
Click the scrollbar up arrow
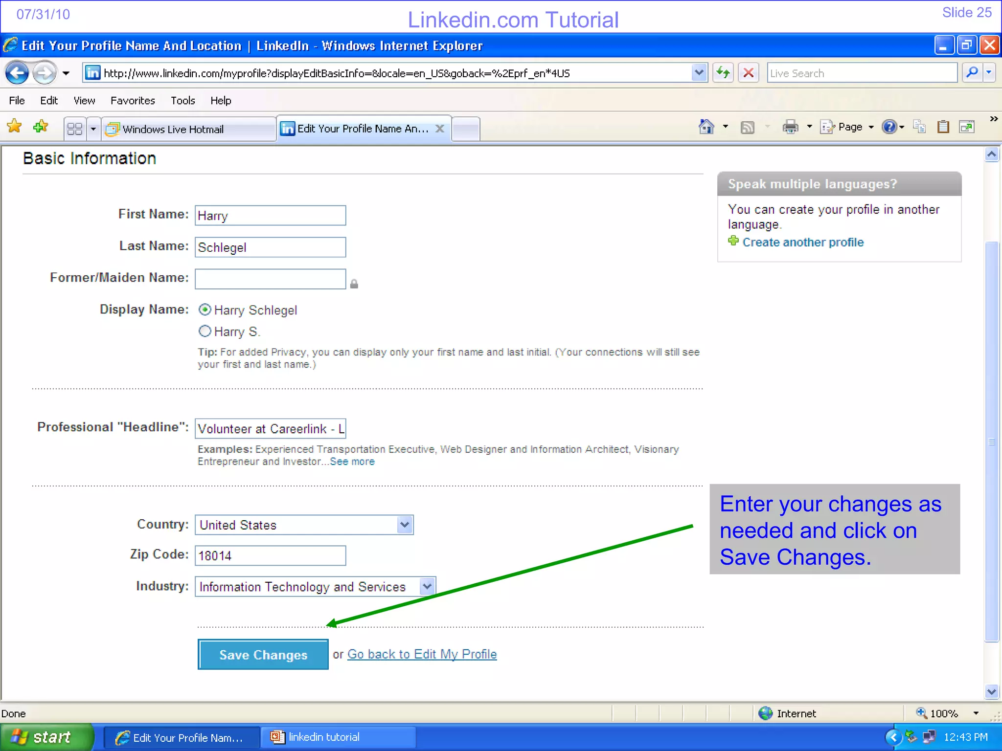tap(992, 155)
